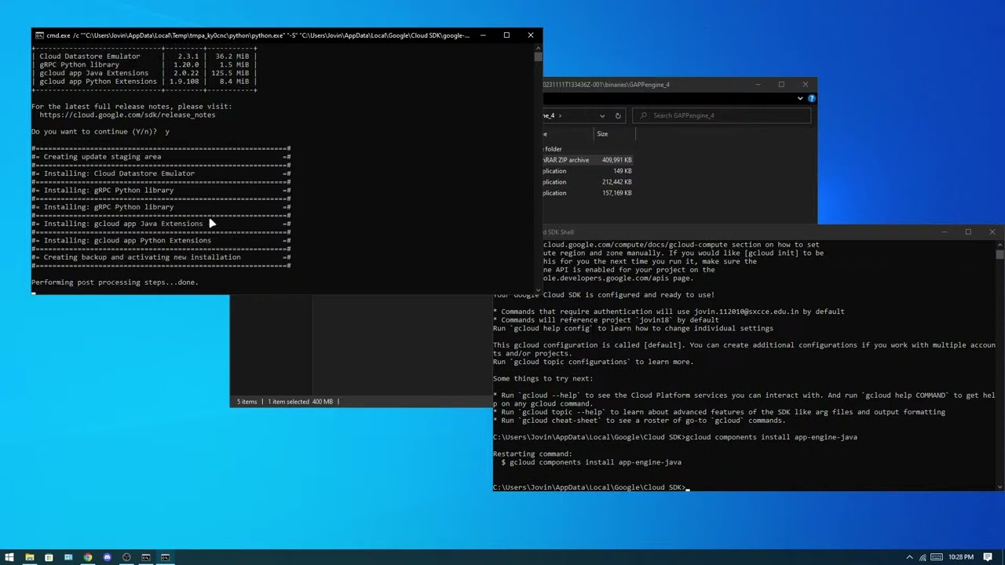This screenshot has width=1005, height=565.
Task: Open File Explorer from the taskbar
Action: point(29,557)
